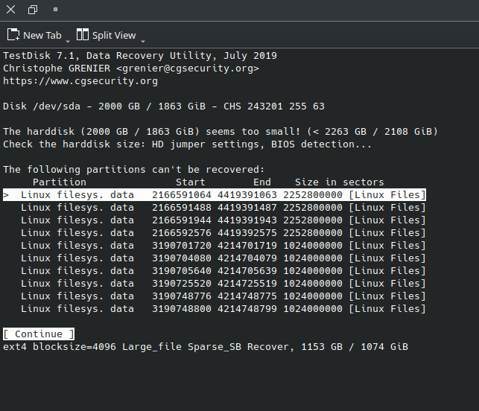Image resolution: width=479 pixels, height=411 pixels.
Task: Close the terminal window with X
Action: point(12,10)
